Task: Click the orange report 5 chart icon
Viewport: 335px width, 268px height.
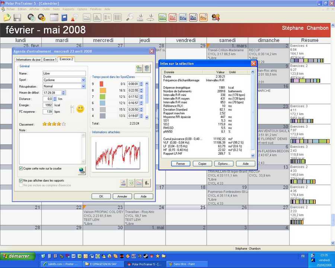Action: click(x=203, y=17)
